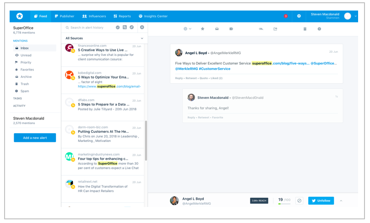Open the marketingindustrynews.com mention

pos(103,162)
